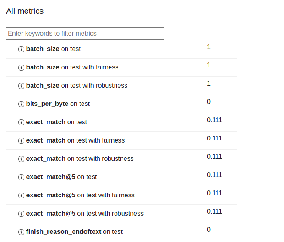The width and height of the screenshot is (284, 242).
Task: Open info icon for exact_match@5 with robustness
Action: [21, 214]
